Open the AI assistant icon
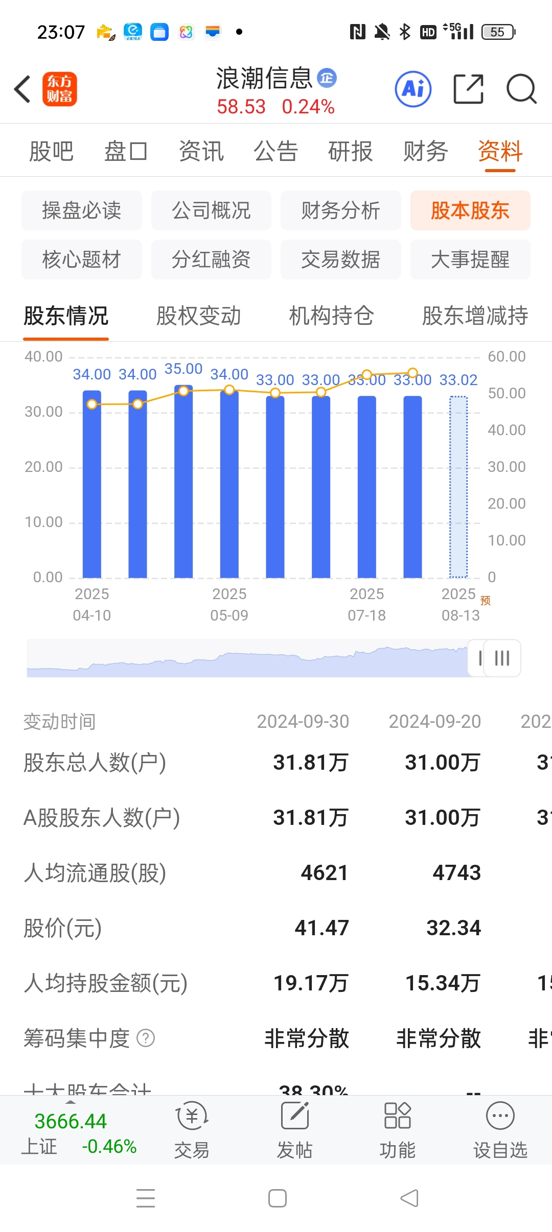This screenshot has width=552, height=1232. (x=413, y=89)
